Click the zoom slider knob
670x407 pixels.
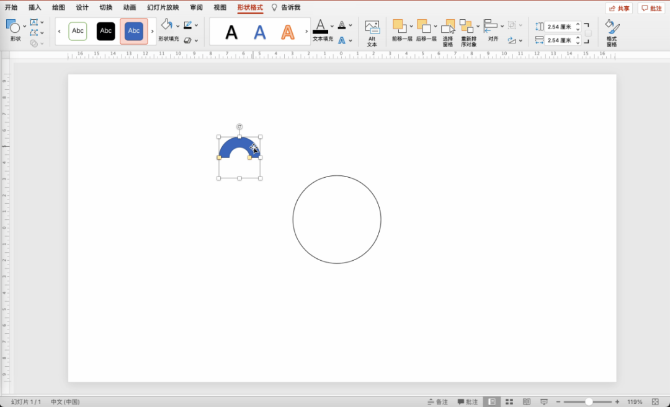pyautogui.click(x=589, y=401)
